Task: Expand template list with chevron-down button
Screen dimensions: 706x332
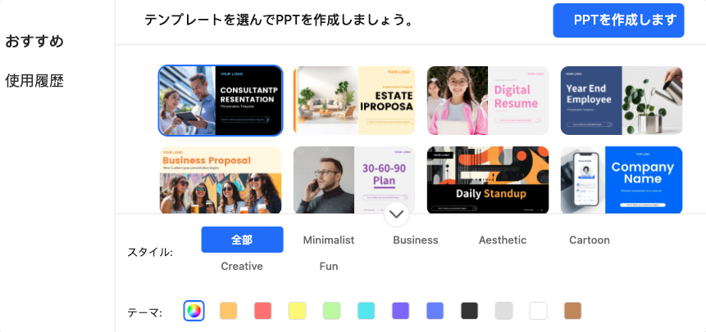Action: 396,215
